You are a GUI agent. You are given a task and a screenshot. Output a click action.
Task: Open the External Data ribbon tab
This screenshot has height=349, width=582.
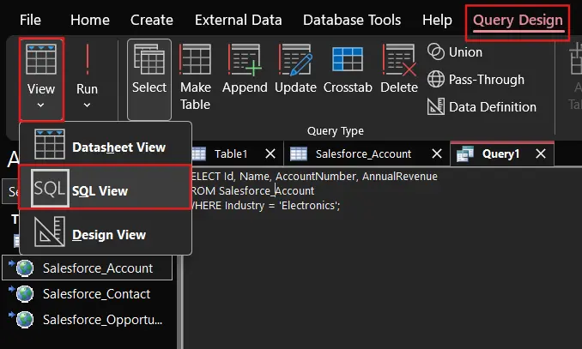[239, 20]
